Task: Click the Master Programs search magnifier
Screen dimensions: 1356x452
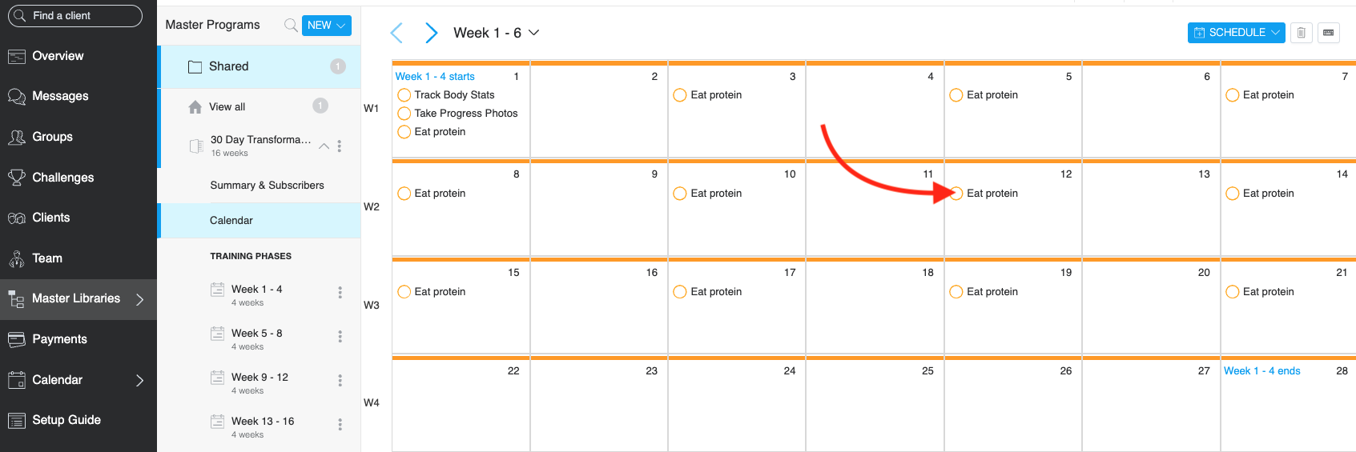Action: click(x=291, y=26)
